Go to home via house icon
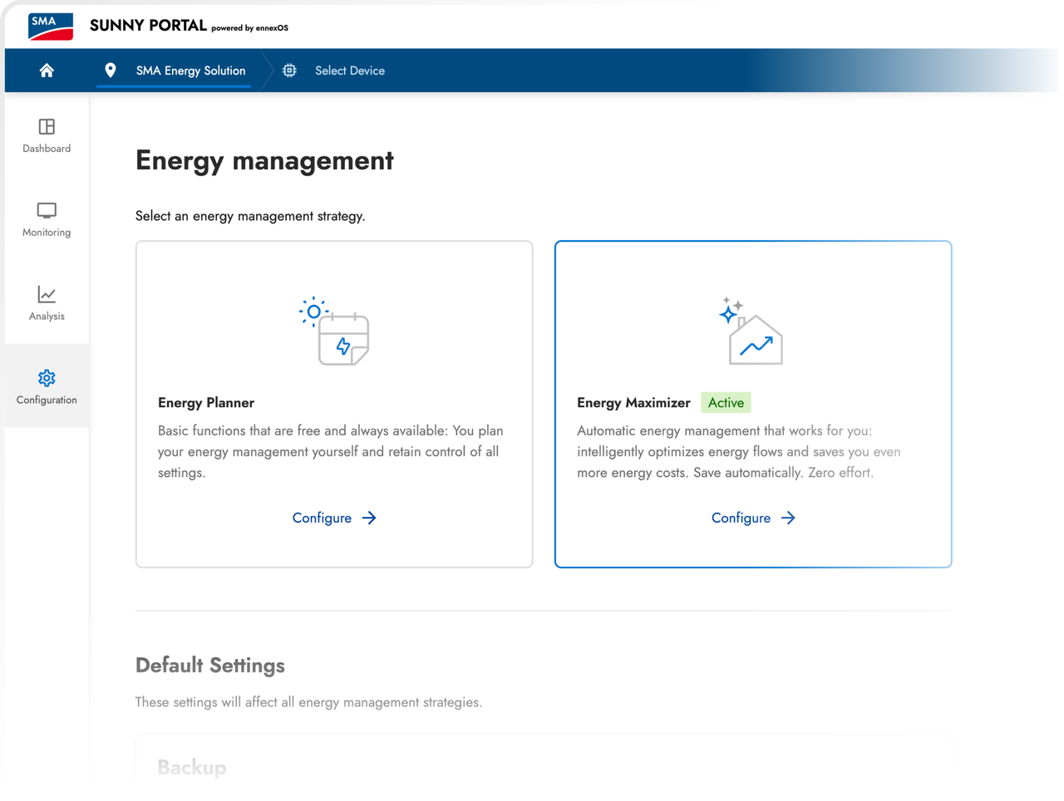This screenshot has height=801, width=1064. coord(47,71)
